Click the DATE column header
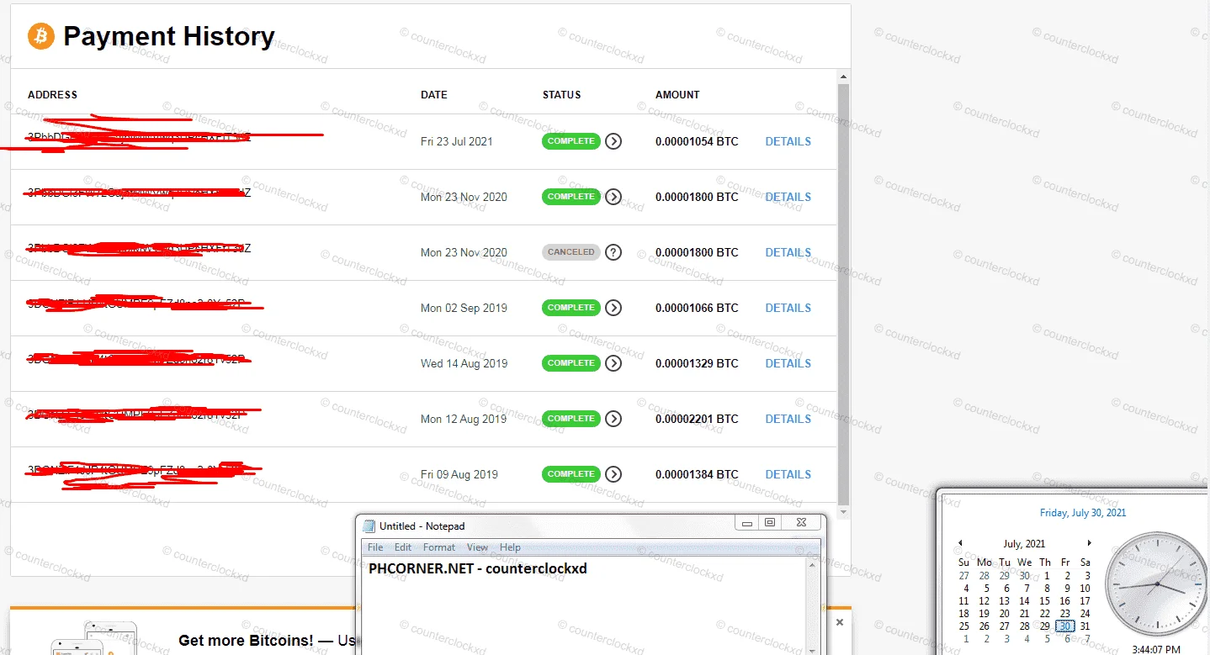Viewport: 1210px width, 655px height. (434, 95)
